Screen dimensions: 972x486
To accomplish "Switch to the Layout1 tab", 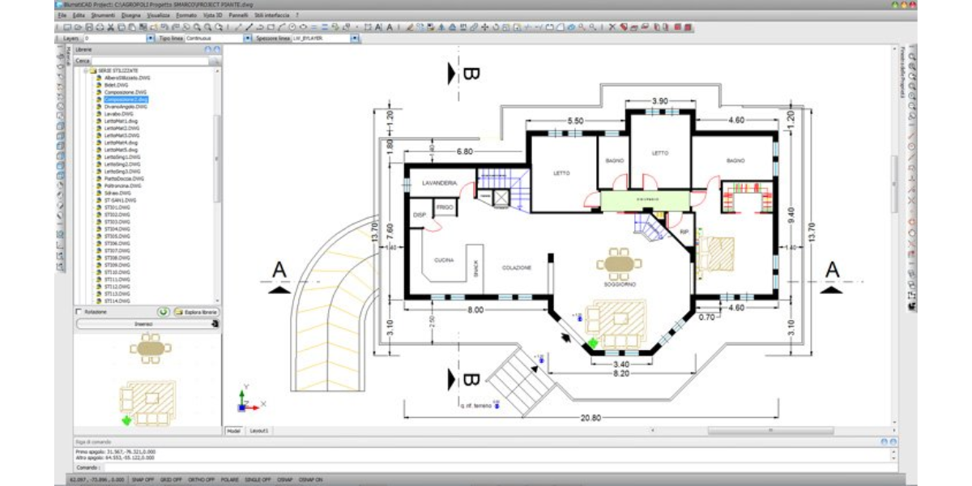I will pyautogui.click(x=259, y=430).
